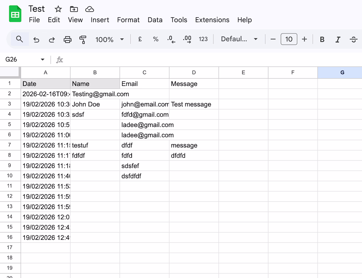This screenshot has width=362, height=278.
Task: Select the dsfdfdf cell
Action: 144,176
